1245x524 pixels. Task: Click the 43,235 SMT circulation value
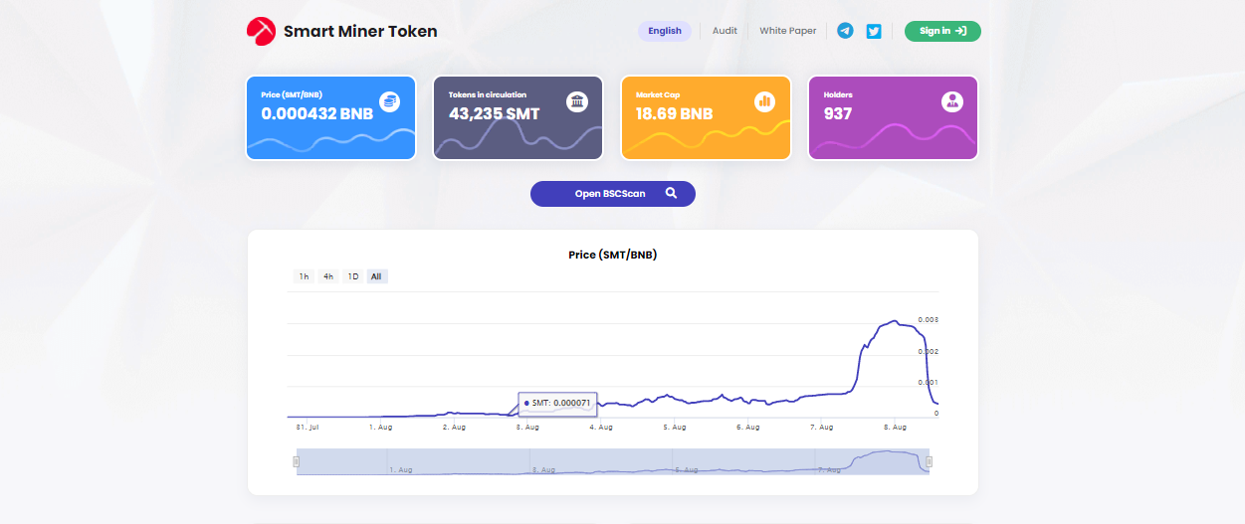[495, 114]
